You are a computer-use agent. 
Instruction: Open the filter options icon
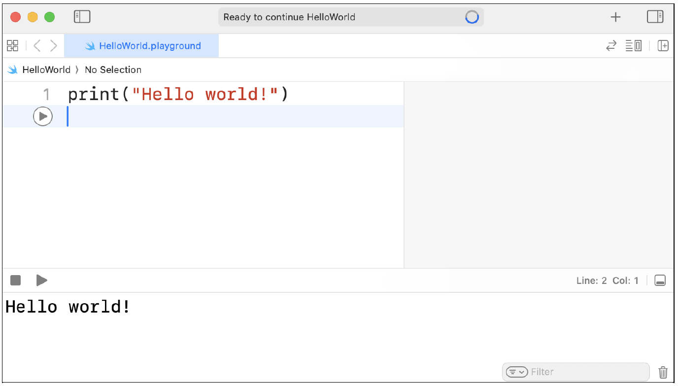pos(517,372)
